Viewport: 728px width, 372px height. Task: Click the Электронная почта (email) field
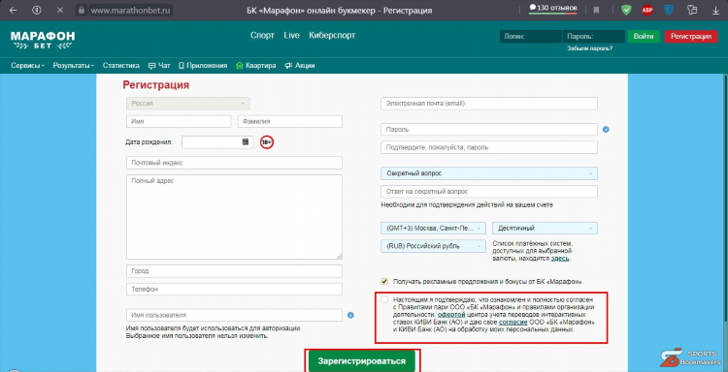(489, 104)
